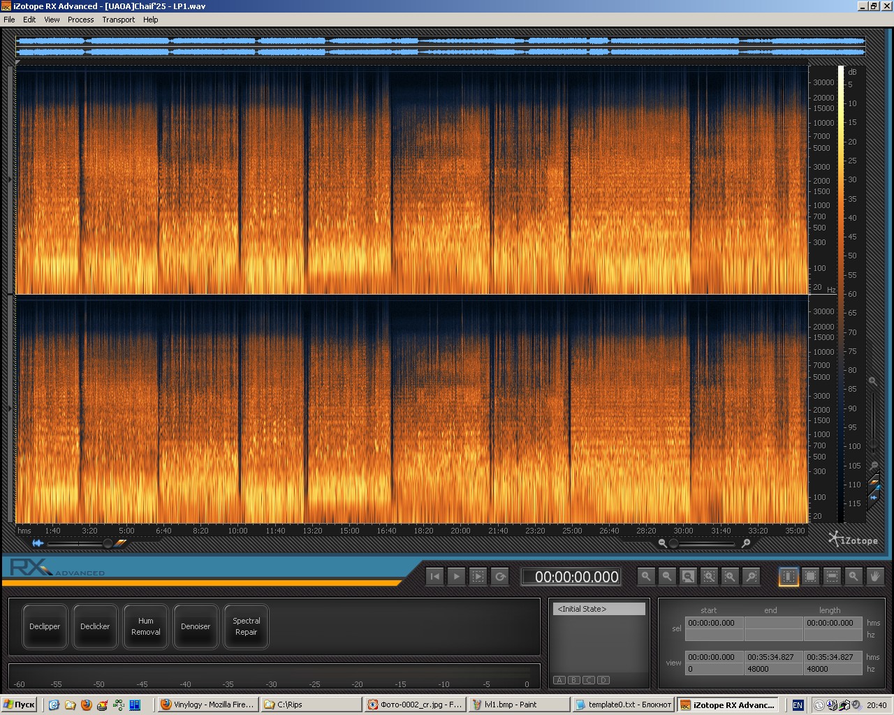Select the frequency selection tool

click(832, 576)
